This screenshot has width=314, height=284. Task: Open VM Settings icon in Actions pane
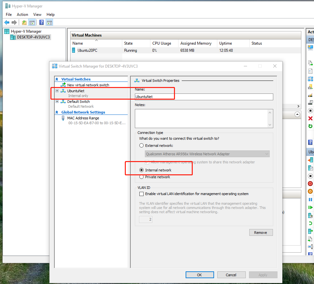[310, 168]
